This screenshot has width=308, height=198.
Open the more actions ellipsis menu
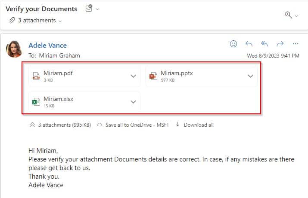pyautogui.click(x=296, y=44)
